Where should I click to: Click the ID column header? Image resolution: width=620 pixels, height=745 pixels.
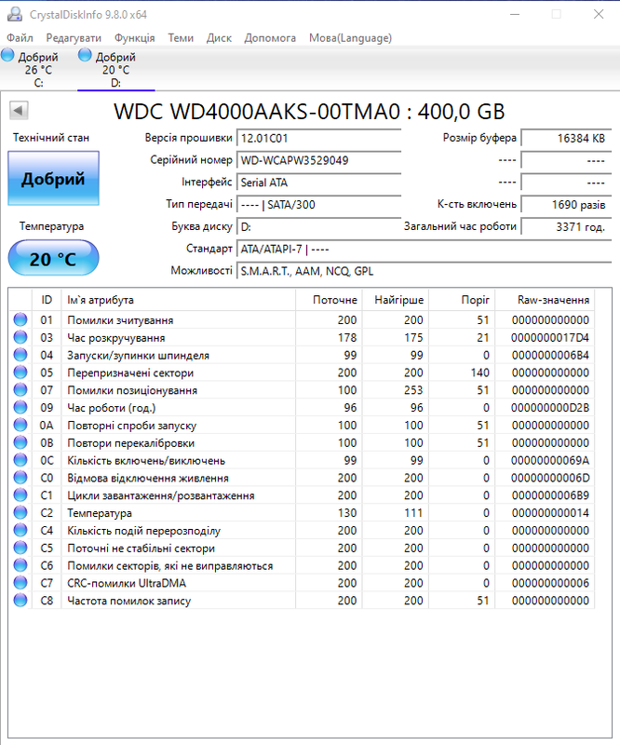point(47,300)
